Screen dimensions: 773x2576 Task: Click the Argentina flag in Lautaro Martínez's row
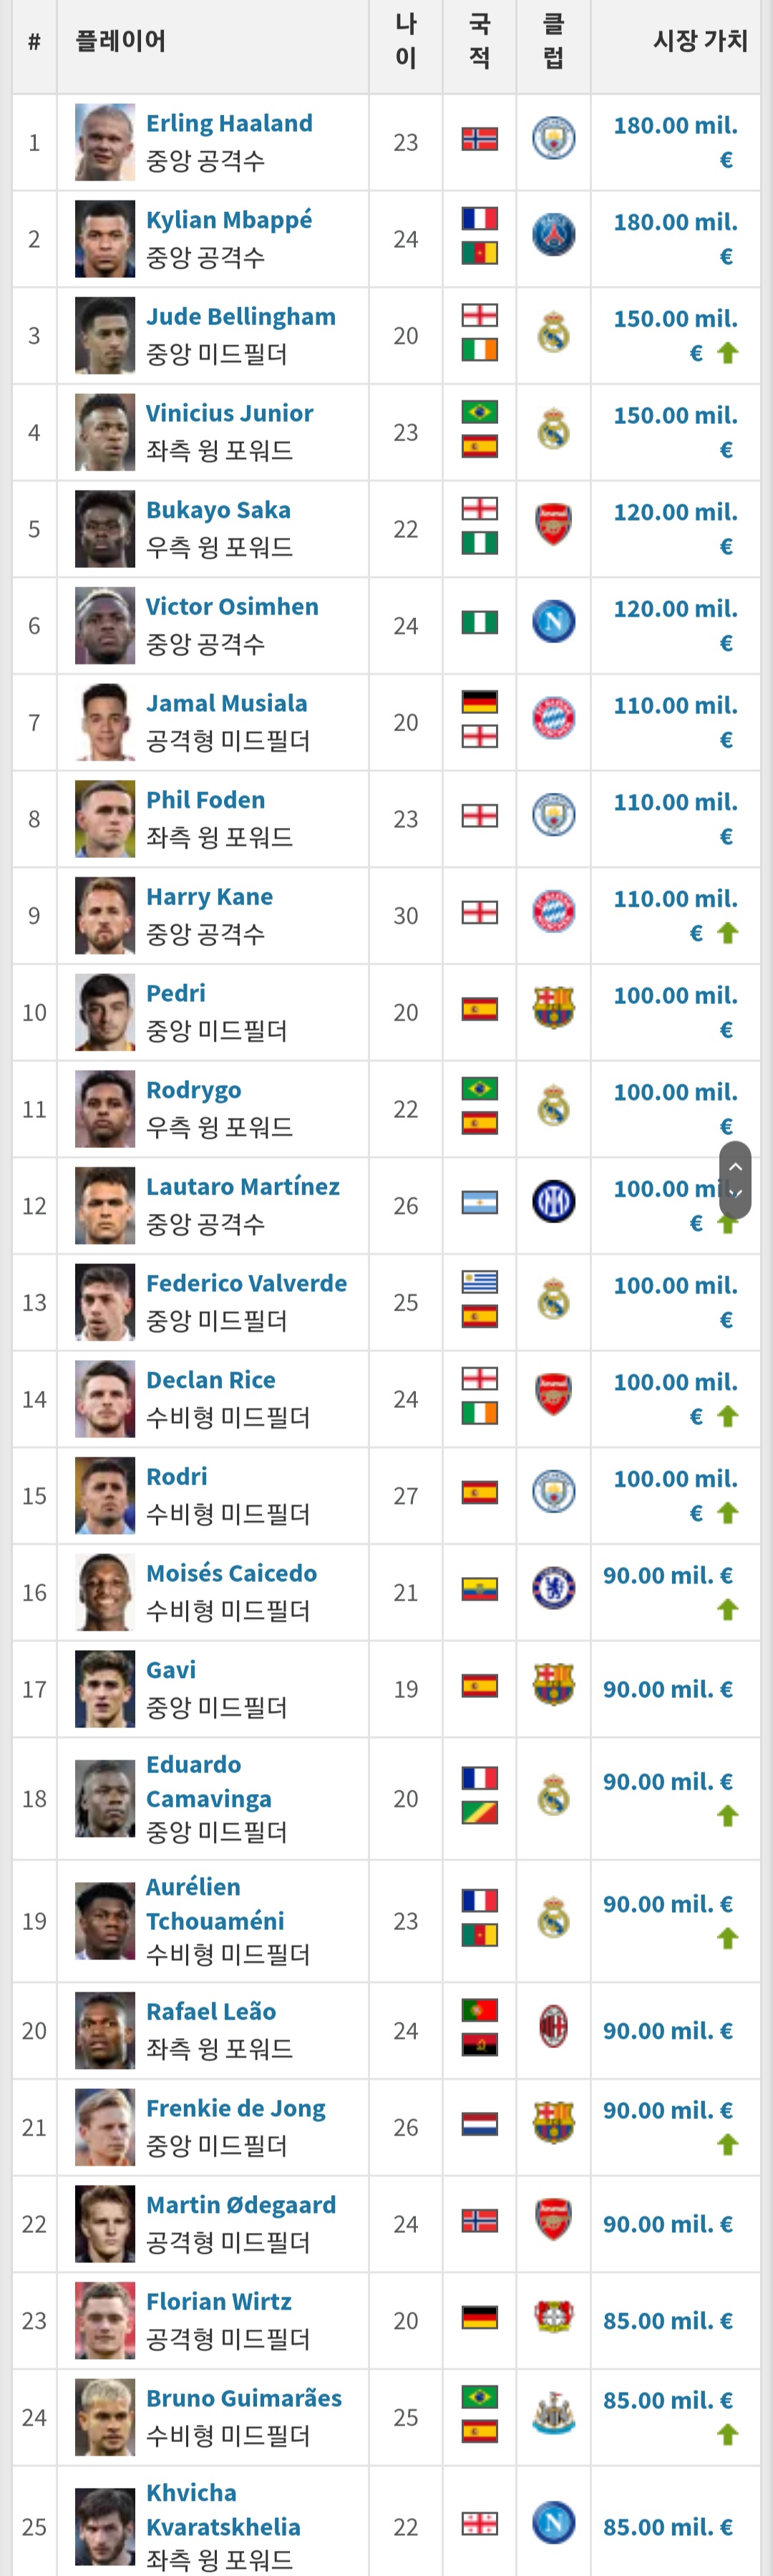click(x=480, y=1203)
